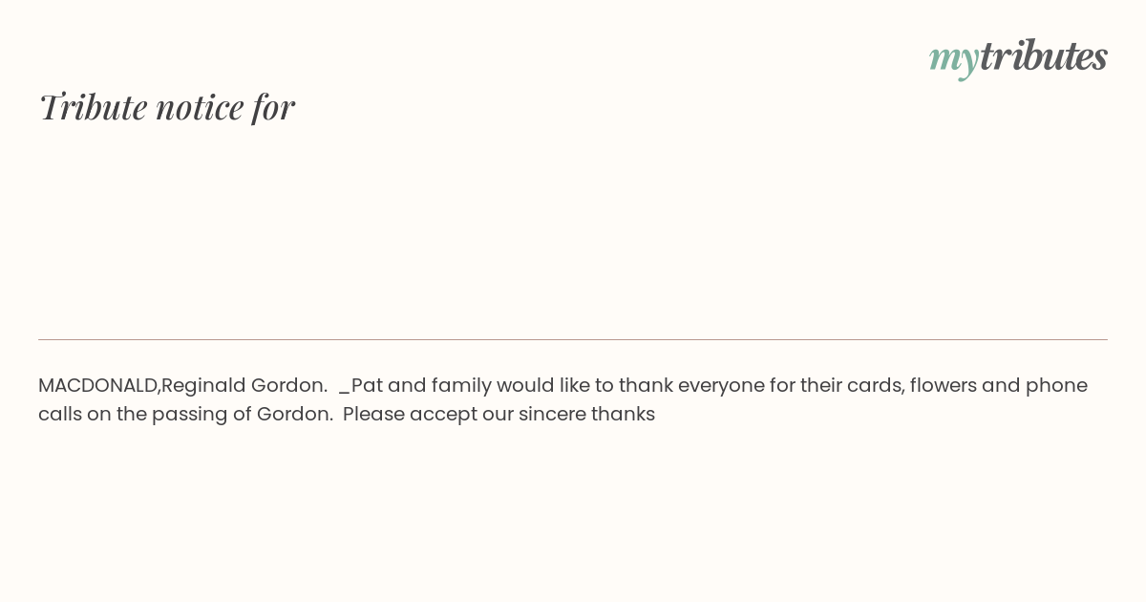Image resolution: width=1146 pixels, height=602 pixels.
Task: Click the underscore before "Pat"
Action: [x=345, y=394]
